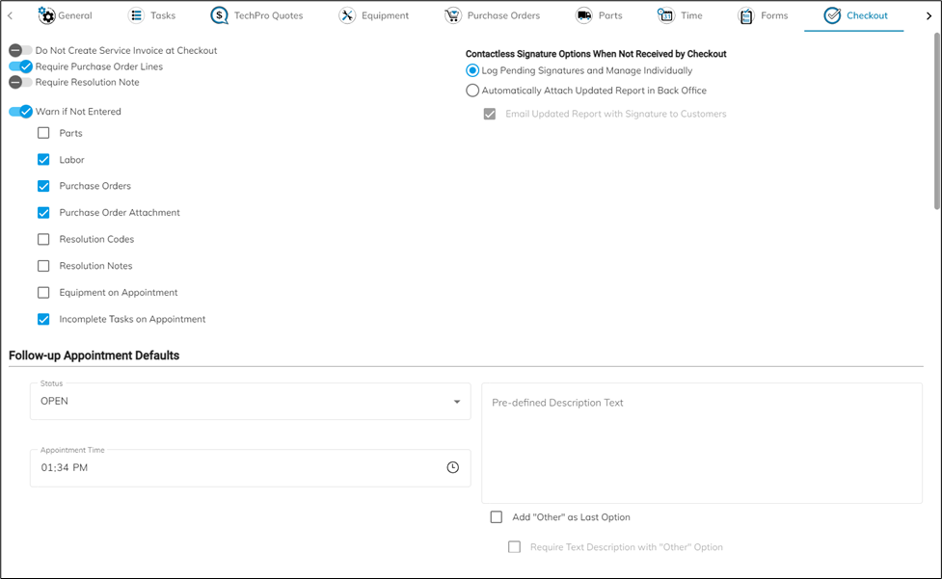This screenshot has width=942, height=579.
Task: Click the Equipment wrench icon
Action: (x=347, y=15)
